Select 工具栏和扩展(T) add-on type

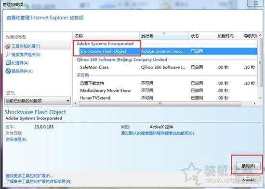pos(38,46)
